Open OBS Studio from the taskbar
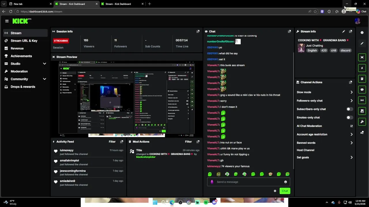369x207 pixels. tap(180, 202)
